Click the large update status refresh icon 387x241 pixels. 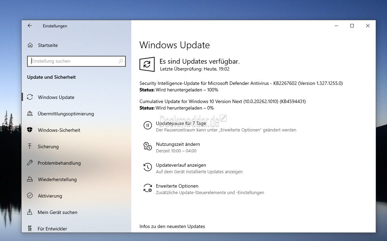(x=147, y=64)
